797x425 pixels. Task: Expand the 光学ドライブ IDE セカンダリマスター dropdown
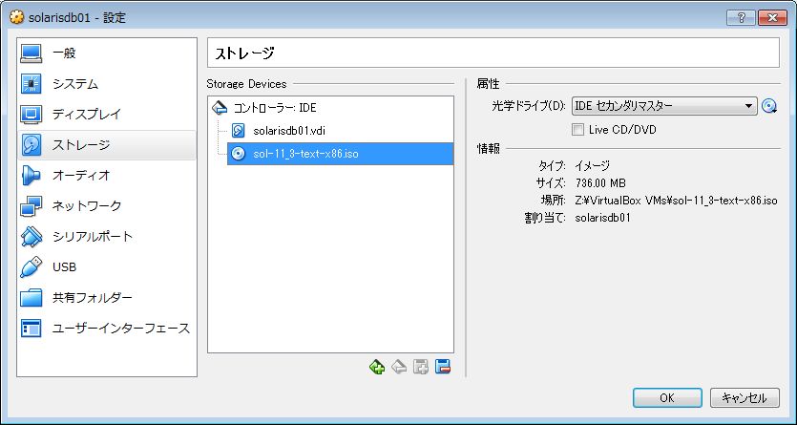664,106
